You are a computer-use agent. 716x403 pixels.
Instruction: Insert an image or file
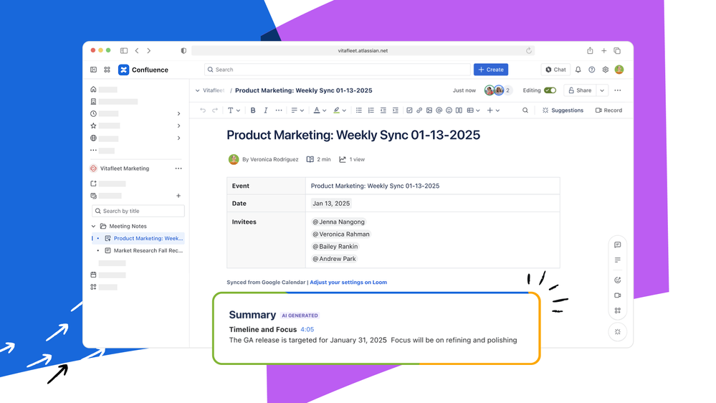(x=429, y=110)
